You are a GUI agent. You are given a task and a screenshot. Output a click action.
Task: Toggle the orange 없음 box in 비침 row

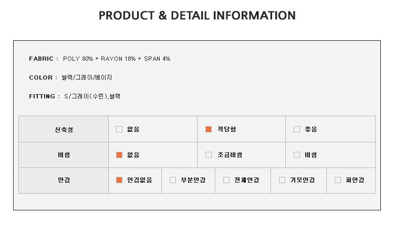[x=119, y=155]
